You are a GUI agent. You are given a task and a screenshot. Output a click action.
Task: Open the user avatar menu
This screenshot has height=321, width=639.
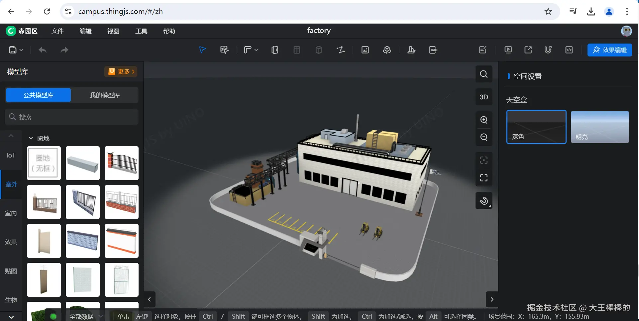[626, 31]
